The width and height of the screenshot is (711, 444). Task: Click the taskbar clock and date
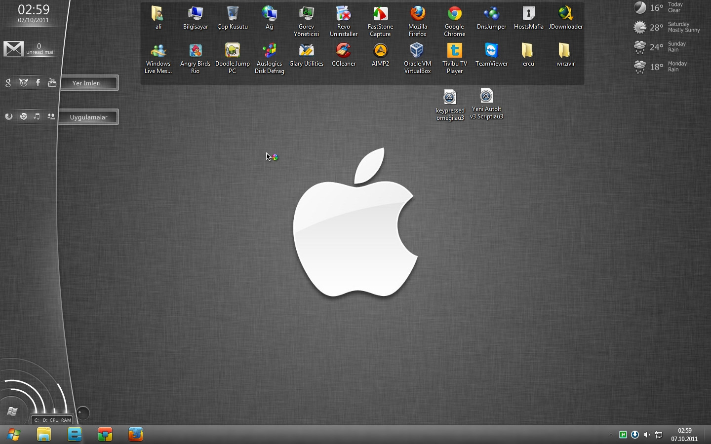[x=684, y=435]
